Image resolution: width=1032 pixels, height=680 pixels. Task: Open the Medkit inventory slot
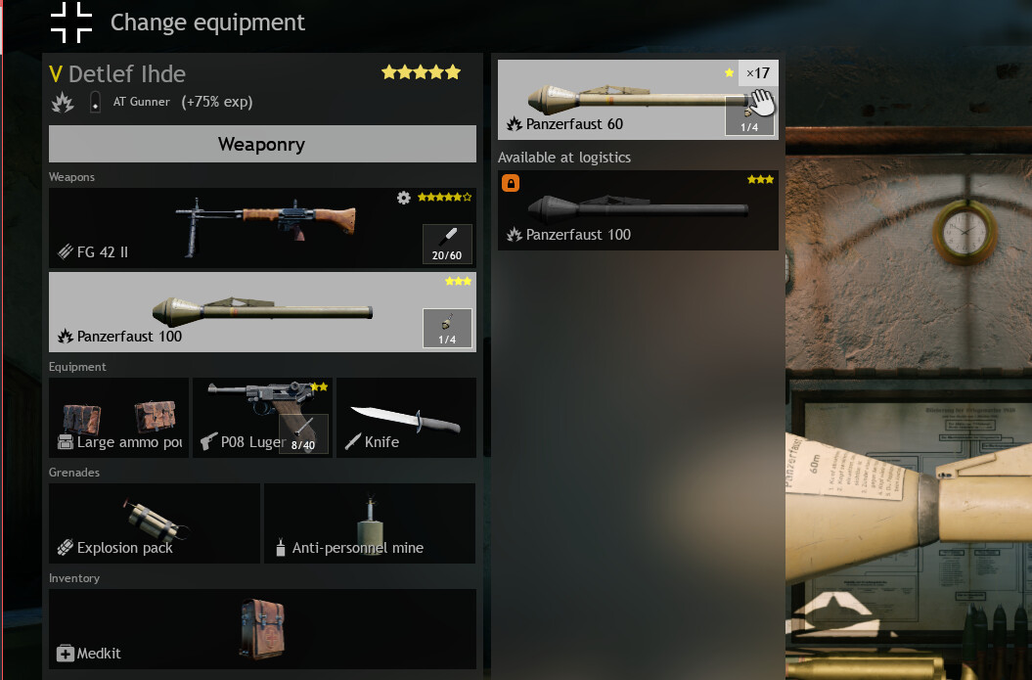[262, 629]
